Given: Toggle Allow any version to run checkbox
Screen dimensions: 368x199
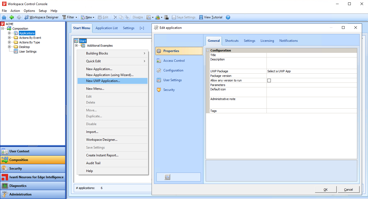Looking at the screenshot, I should click(x=269, y=80).
